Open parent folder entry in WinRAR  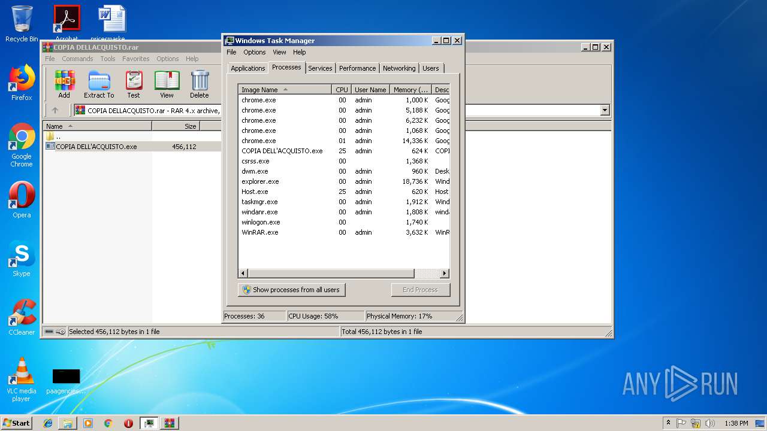click(x=53, y=136)
